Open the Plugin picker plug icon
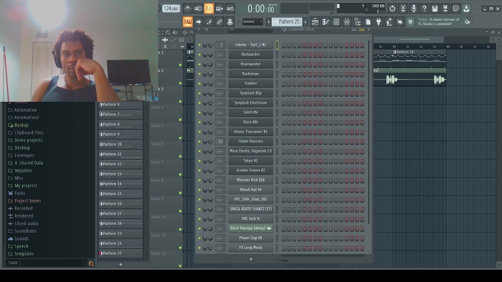502x282 pixels. (x=378, y=22)
